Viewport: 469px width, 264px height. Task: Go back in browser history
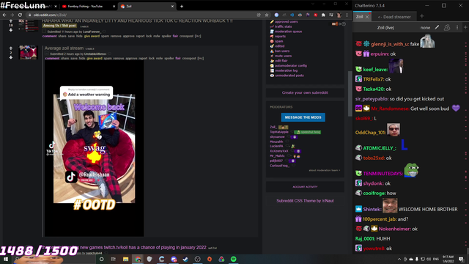[x=4, y=15]
